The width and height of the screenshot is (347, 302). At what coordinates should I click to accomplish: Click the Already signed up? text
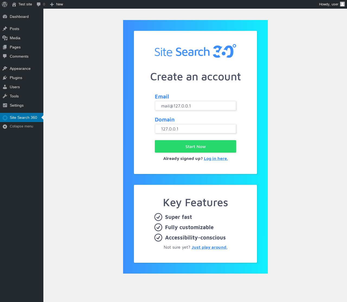(x=183, y=159)
